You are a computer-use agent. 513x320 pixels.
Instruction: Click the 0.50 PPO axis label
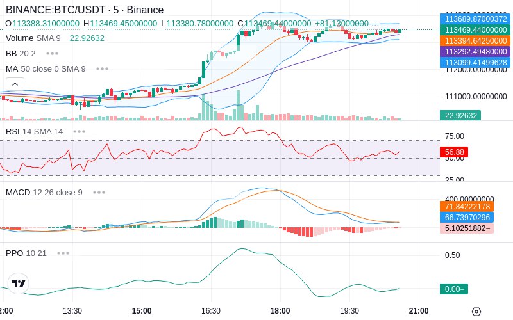point(453,255)
